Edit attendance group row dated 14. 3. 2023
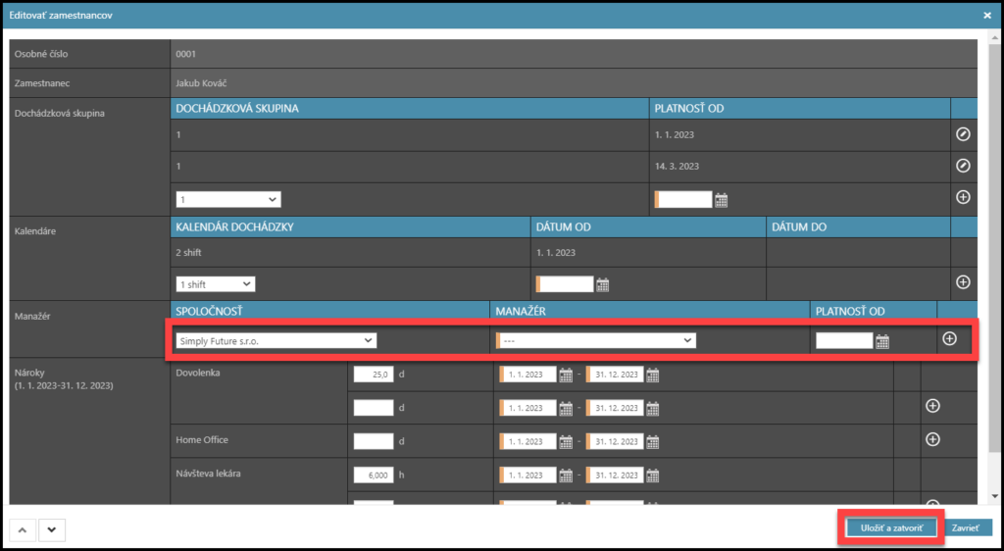1004x551 pixels. click(x=963, y=166)
